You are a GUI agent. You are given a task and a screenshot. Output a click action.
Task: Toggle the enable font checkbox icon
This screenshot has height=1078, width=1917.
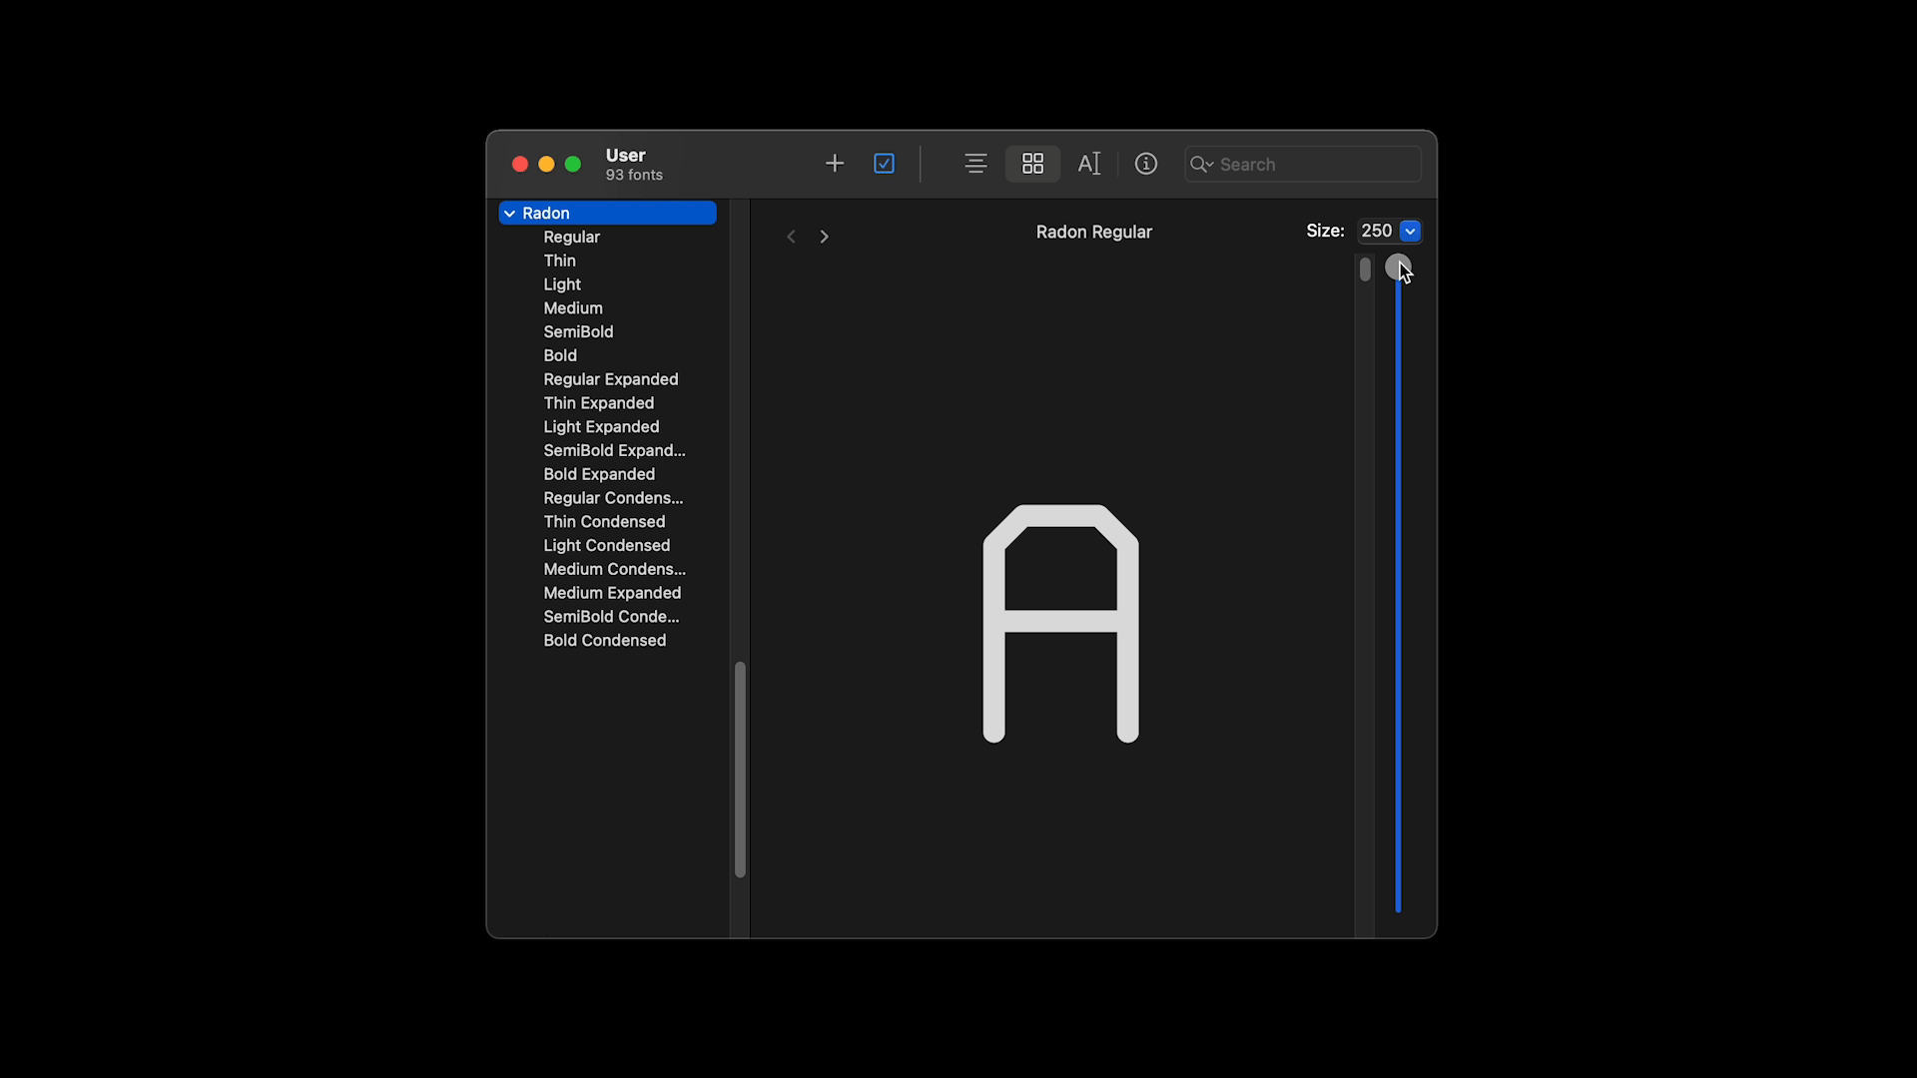884,164
